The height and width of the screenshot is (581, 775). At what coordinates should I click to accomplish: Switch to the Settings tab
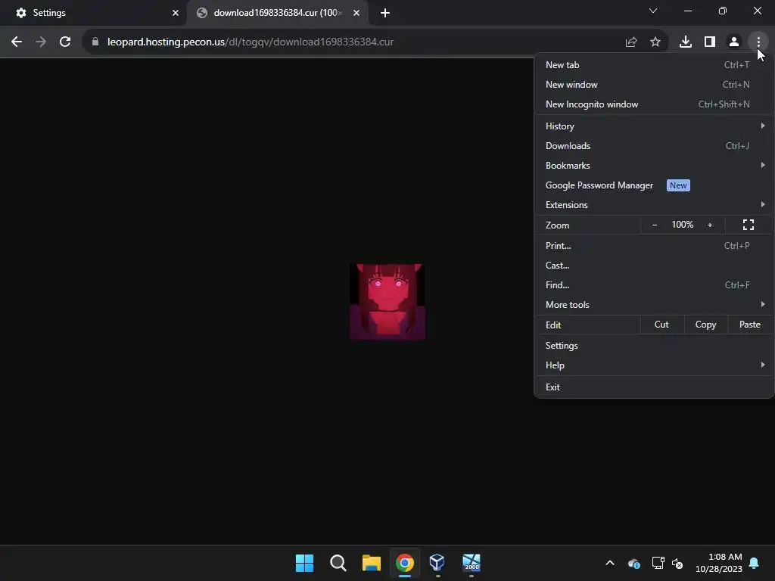pyautogui.click(x=94, y=13)
